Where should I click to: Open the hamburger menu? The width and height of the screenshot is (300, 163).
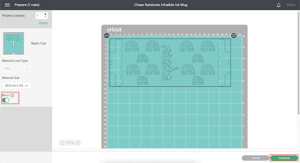(x=7, y=5)
